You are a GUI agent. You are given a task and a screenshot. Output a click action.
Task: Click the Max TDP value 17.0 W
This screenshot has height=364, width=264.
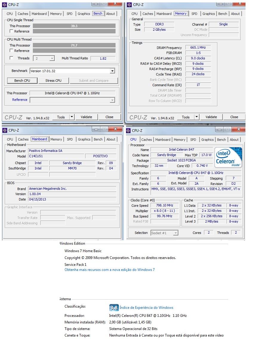(x=206, y=155)
